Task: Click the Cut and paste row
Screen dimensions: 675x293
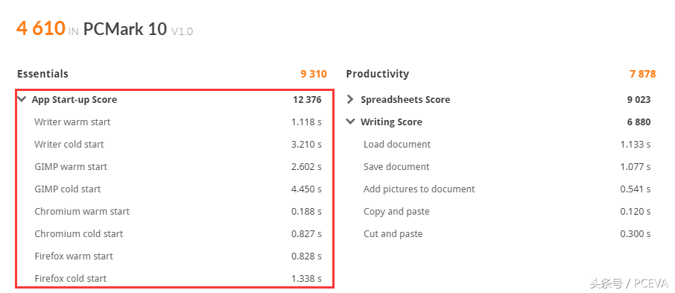Action: click(507, 234)
